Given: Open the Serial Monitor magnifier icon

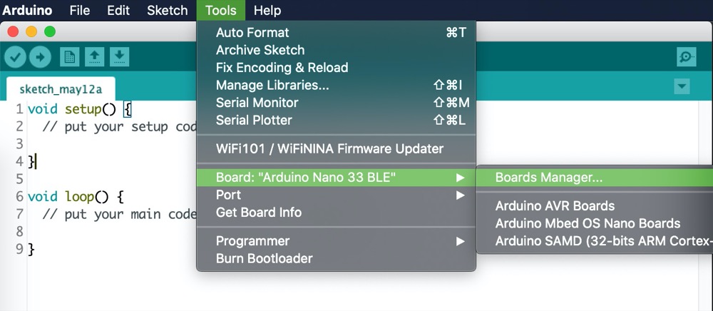Looking at the screenshot, I should [686, 57].
